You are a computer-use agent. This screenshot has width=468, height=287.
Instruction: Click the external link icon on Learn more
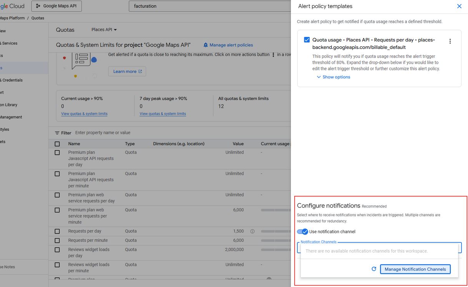pyautogui.click(x=140, y=71)
